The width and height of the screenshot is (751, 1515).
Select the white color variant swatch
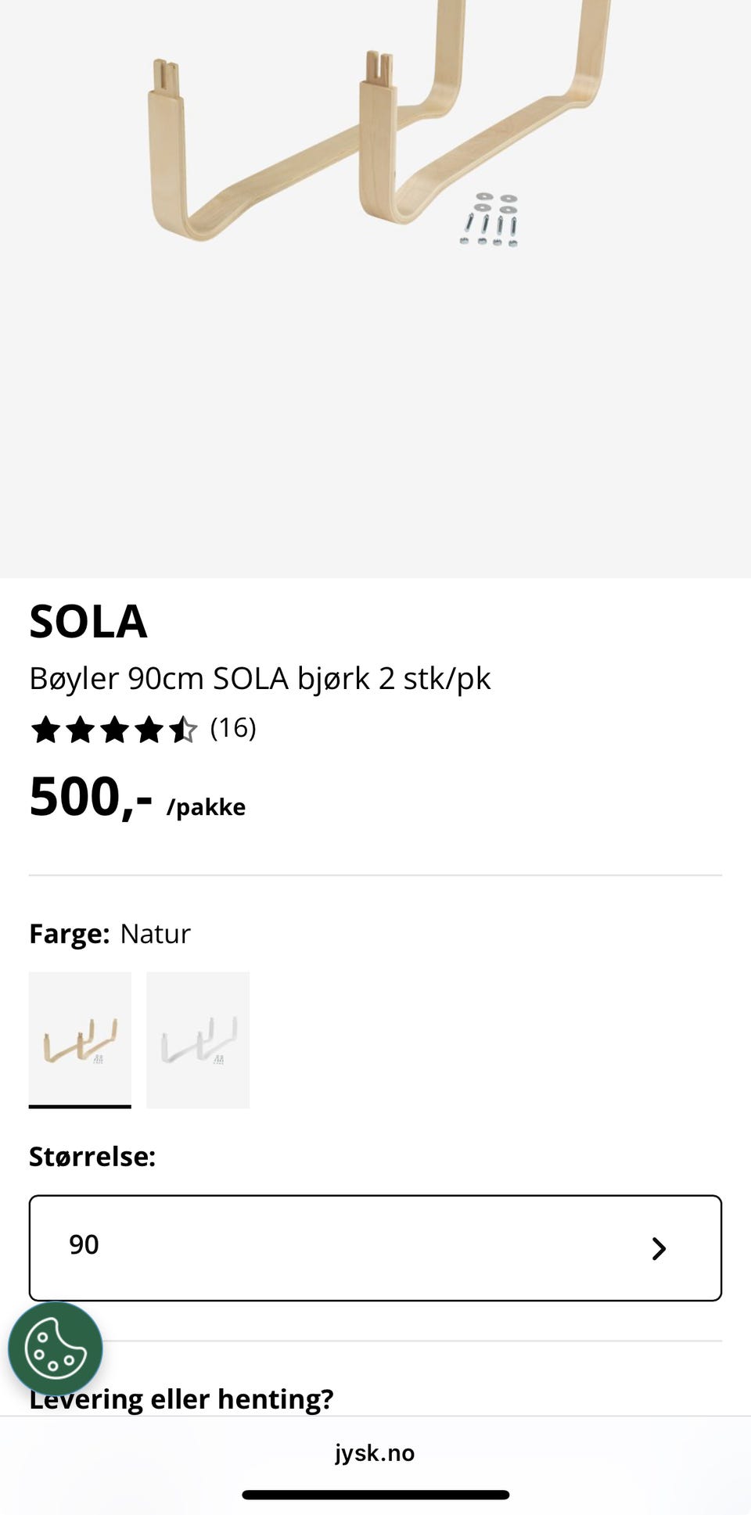pyautogui.click(x=198, y=1039)
